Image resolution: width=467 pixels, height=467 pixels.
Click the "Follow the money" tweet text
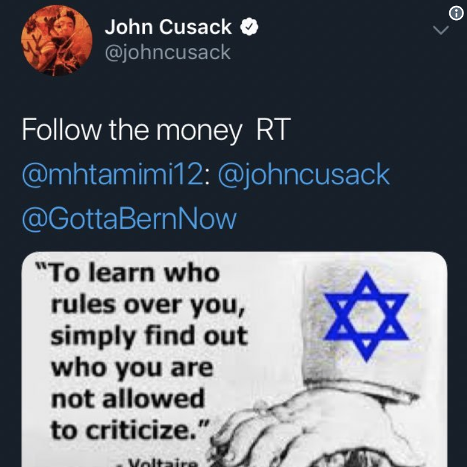(x=131, y=131)
